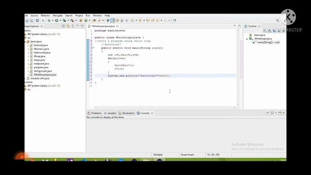
Task: Open the Coverage button dropdown arrow
Action: tap(68, 20)
